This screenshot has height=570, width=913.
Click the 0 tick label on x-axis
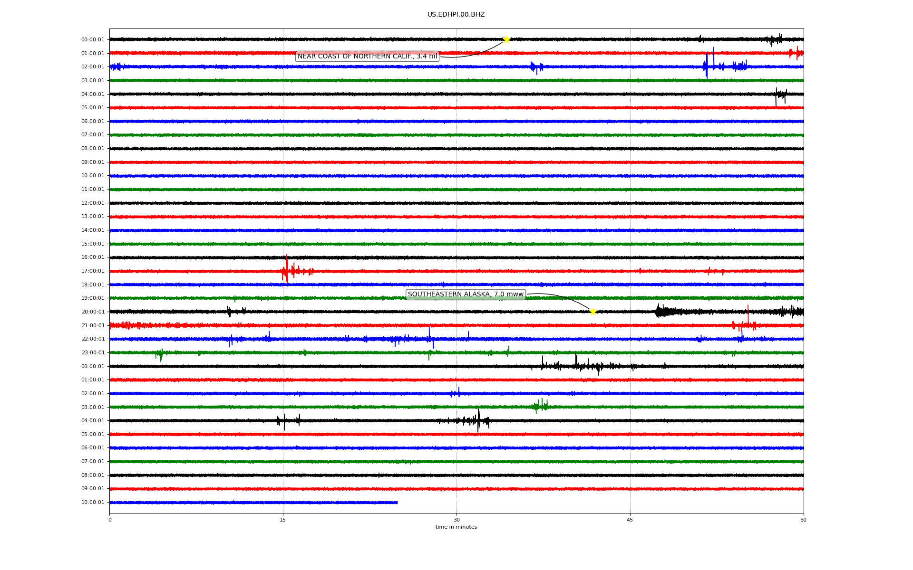(110, 520)
